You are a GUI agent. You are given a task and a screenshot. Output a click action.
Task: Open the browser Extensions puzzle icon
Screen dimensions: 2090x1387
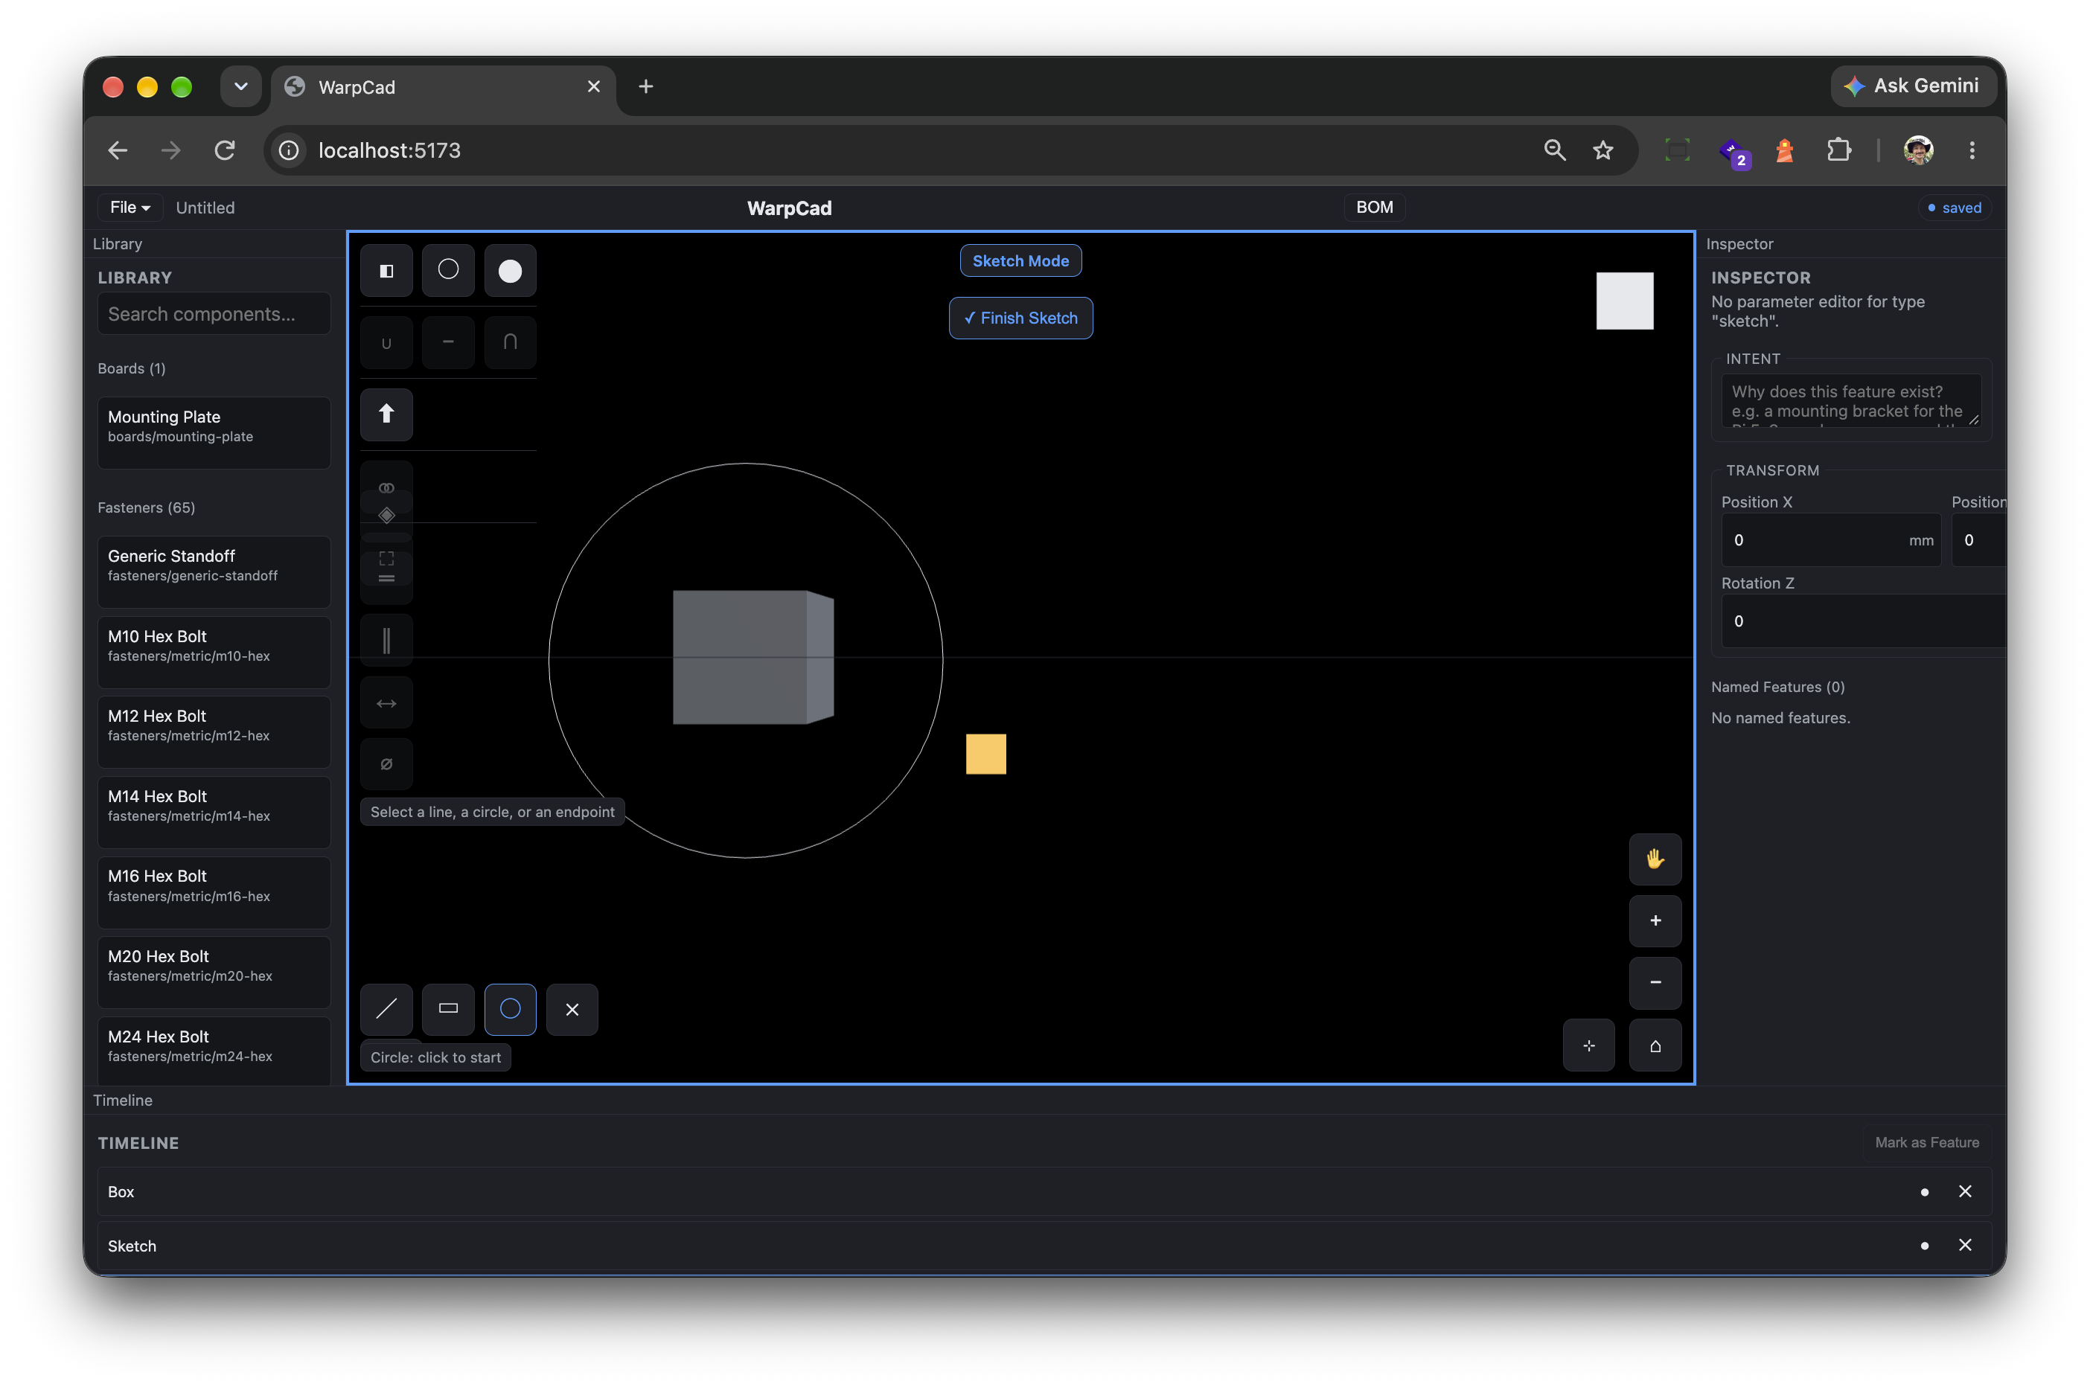click(x=1838, y=150)
